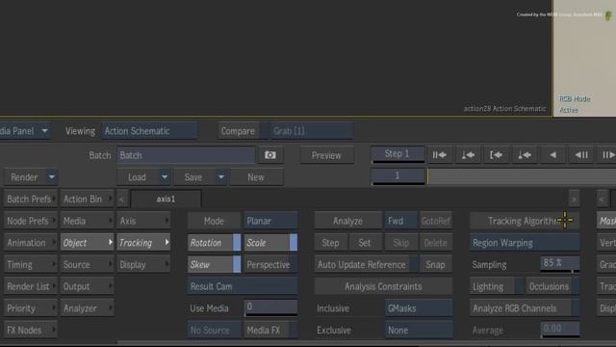Click the Snap button

435,265
